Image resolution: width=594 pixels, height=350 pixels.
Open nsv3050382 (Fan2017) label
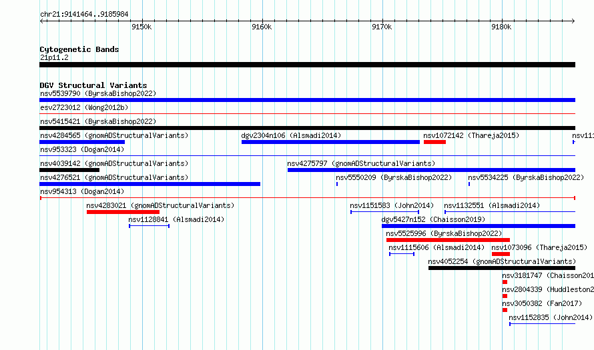(542, 303)
